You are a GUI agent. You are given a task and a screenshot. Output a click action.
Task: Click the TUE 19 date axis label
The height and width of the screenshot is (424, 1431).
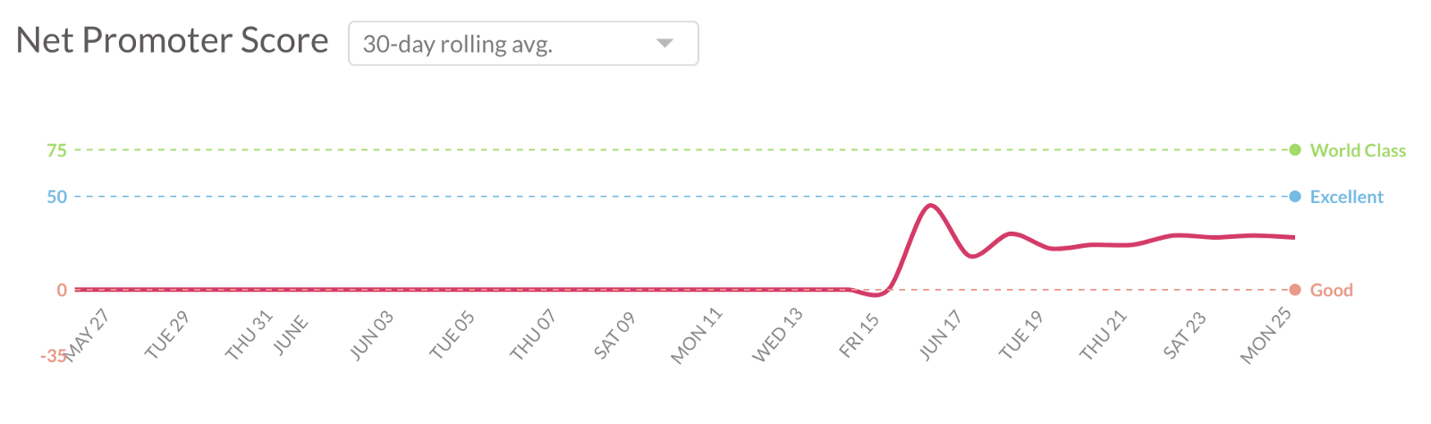1021,335
